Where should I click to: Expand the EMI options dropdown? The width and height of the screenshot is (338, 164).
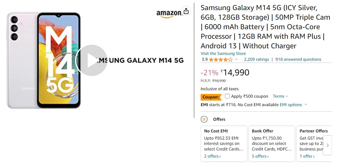point(293,105)
